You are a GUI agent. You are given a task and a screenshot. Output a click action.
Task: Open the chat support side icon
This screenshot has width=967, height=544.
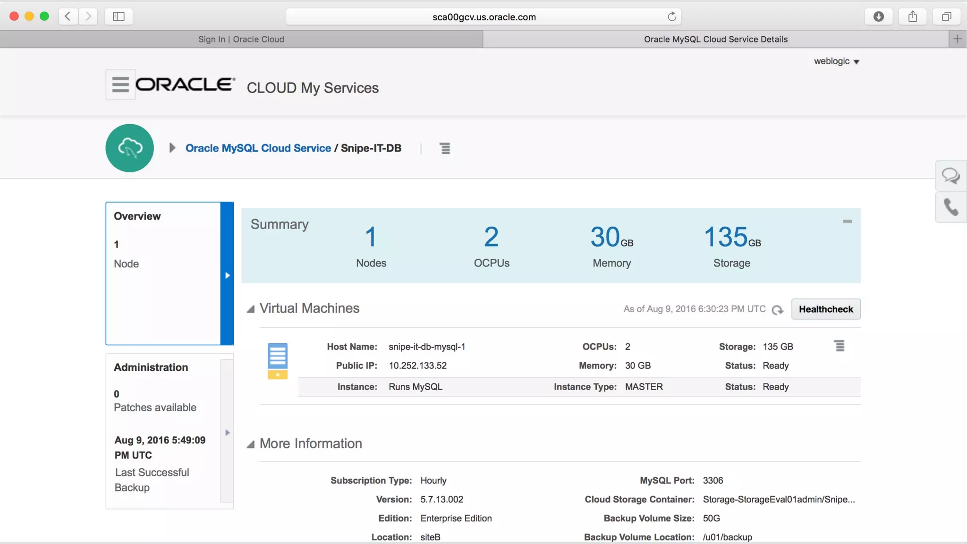coord(950,176)
